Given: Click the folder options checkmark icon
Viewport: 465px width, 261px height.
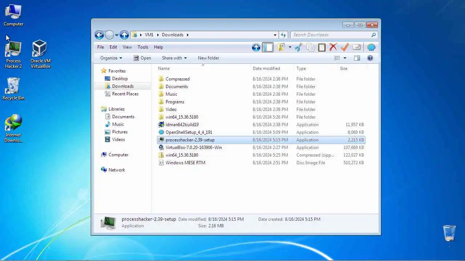Looking at the screenshot, I should pyautogui.click(x=281, y=47).
